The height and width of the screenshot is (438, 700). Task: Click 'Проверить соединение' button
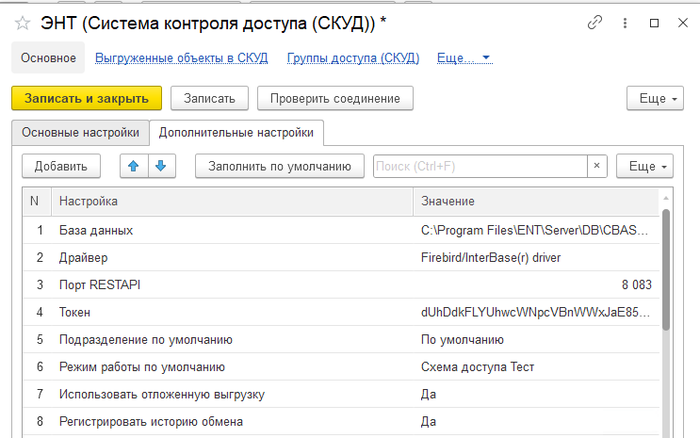pos(334,98)
